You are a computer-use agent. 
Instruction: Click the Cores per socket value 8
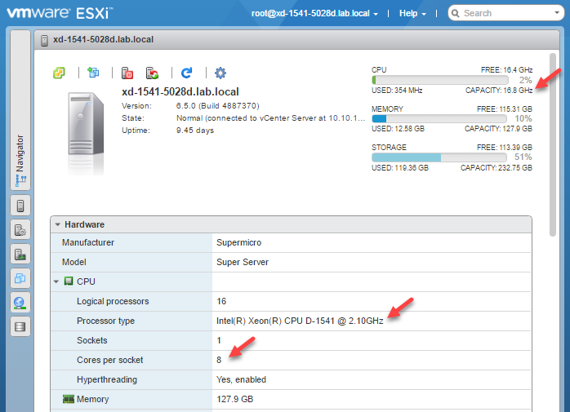(219, 360)
